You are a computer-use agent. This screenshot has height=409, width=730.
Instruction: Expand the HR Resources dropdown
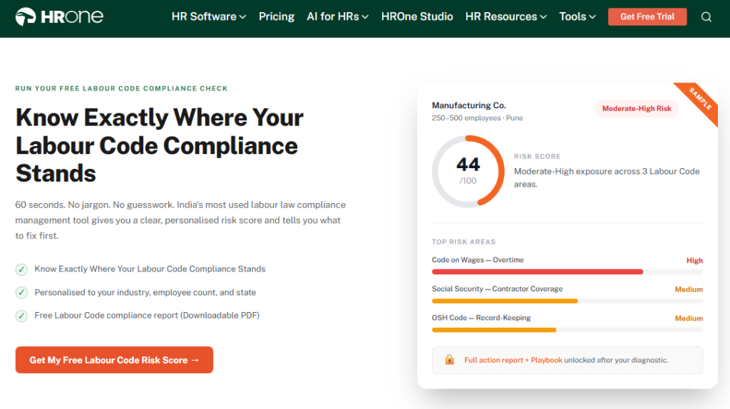506,17
